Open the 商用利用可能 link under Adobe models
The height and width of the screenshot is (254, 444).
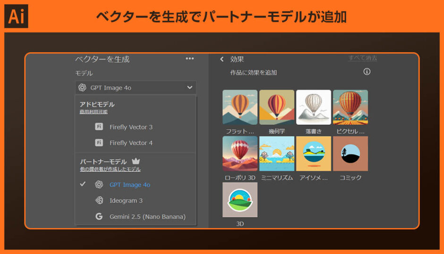tap(94, 112)
